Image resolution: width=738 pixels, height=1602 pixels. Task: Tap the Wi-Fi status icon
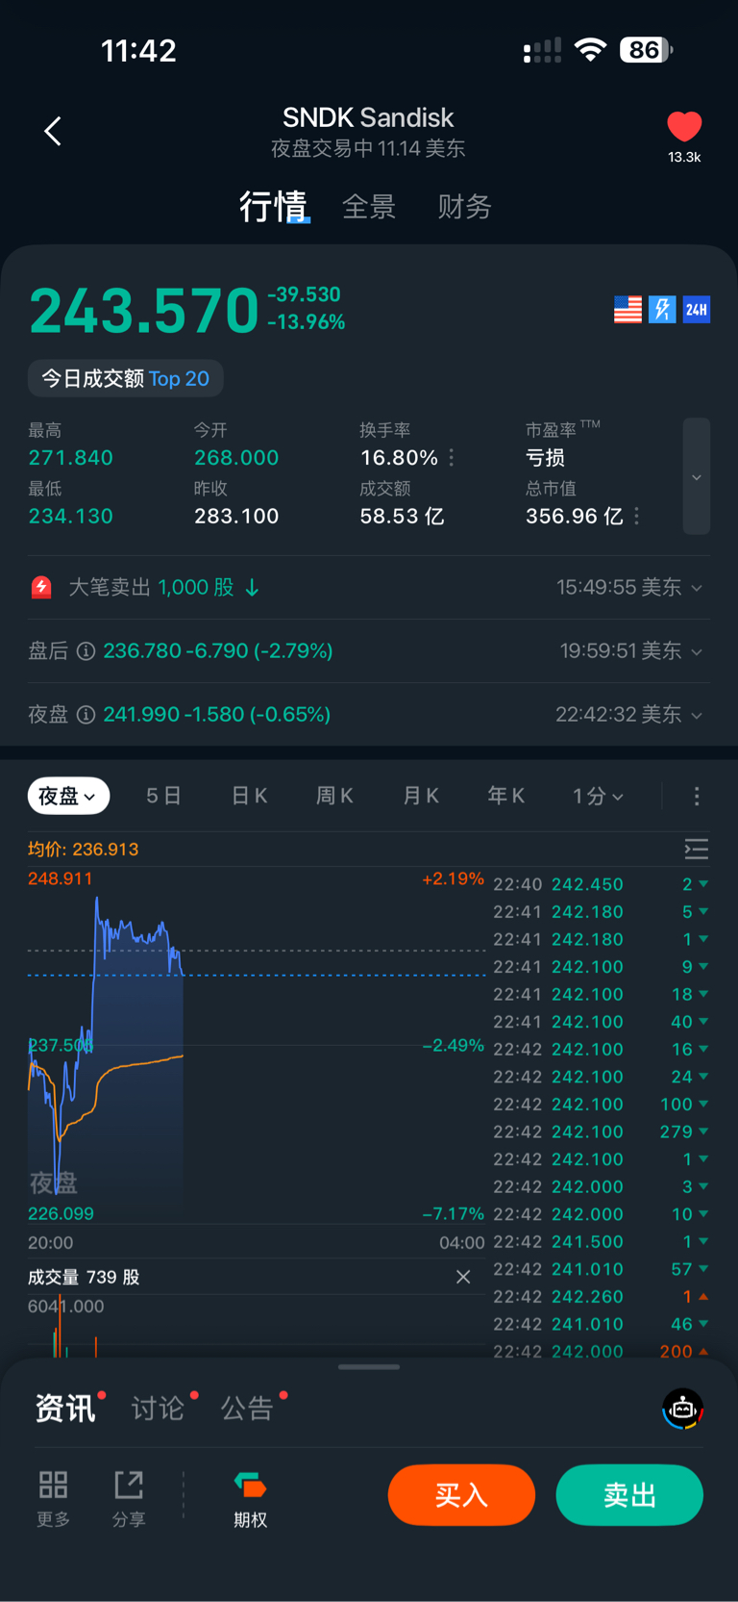point(590,50)
